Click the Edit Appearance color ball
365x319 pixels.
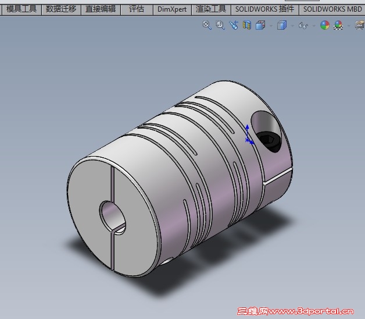tap(325, 25)
